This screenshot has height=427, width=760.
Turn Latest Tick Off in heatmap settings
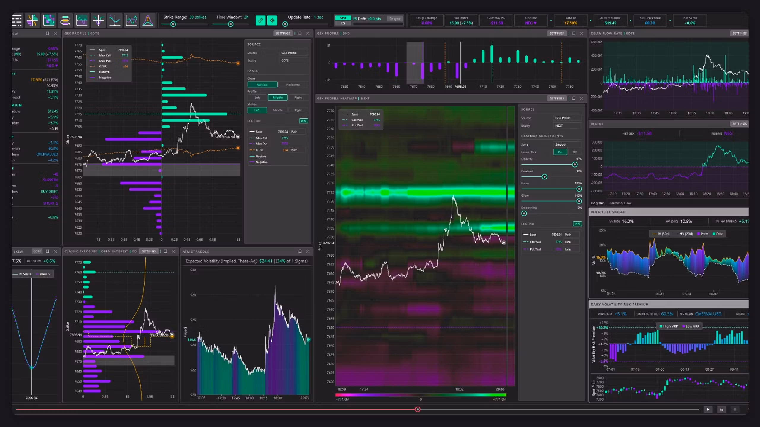575,152
